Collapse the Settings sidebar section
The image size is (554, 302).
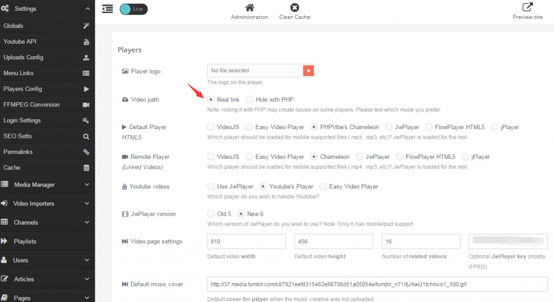[87, 9]
